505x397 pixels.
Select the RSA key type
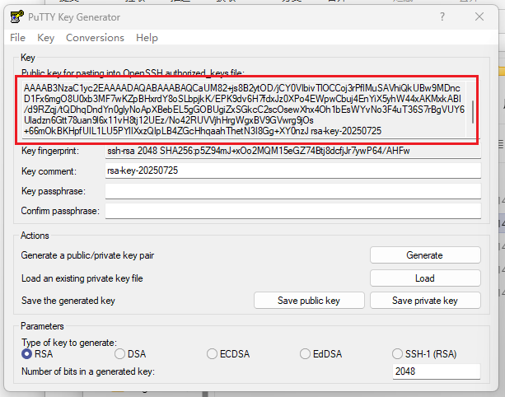tap(28, 354)
